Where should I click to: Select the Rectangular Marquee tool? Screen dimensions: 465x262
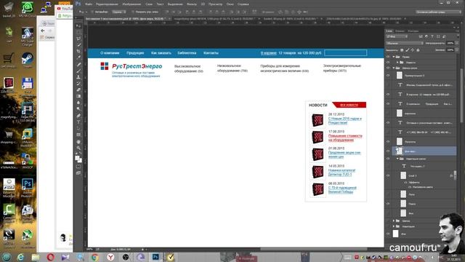pyautogui.click(x=78, y=32)
